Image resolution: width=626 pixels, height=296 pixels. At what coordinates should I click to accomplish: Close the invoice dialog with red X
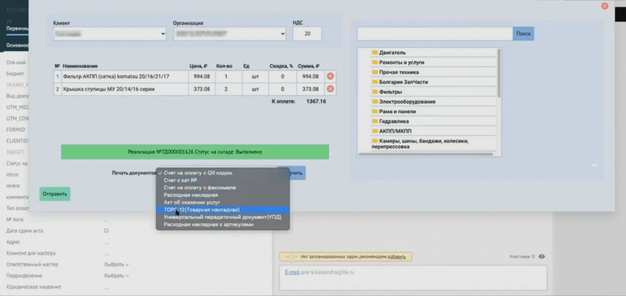tap(605, 6)
